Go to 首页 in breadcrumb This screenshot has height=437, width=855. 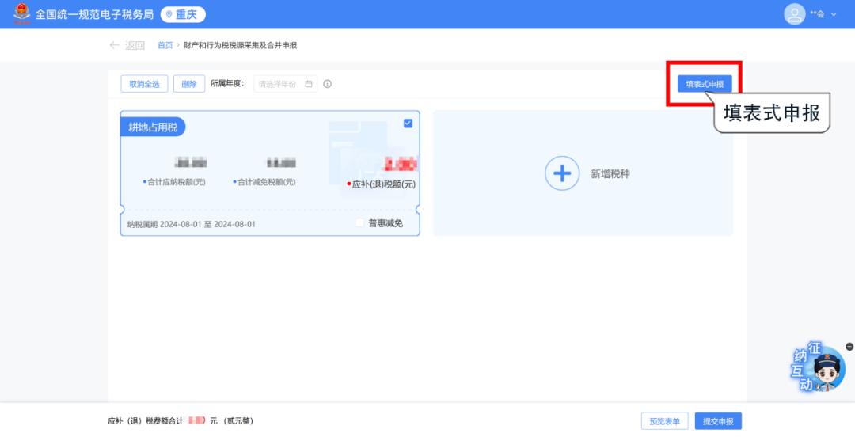[x=165, y=46]
